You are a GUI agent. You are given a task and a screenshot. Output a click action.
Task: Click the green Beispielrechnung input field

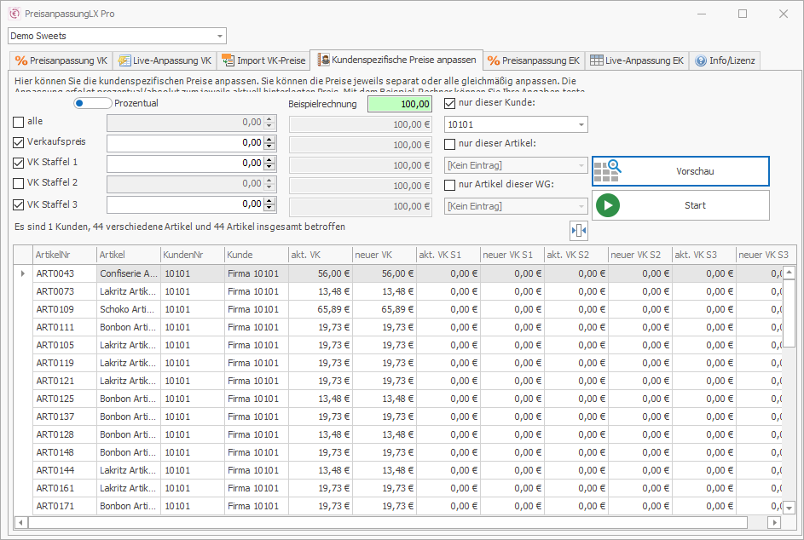pyautogui.click(x=399, y=104)
